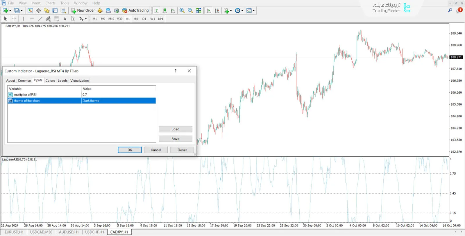The height and width of the screenshot is (236, 465).
Task: Expand the chart templates dropdown
Action: click(251, 10)
